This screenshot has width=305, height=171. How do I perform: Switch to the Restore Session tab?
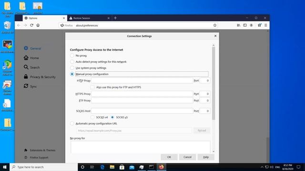90,18
